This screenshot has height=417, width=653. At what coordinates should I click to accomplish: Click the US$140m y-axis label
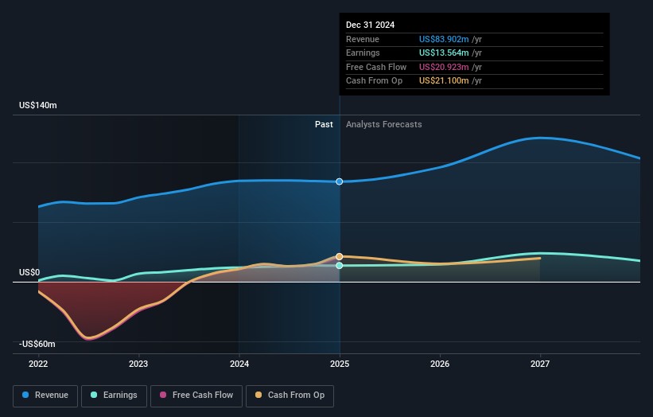[x=38, y=106]
